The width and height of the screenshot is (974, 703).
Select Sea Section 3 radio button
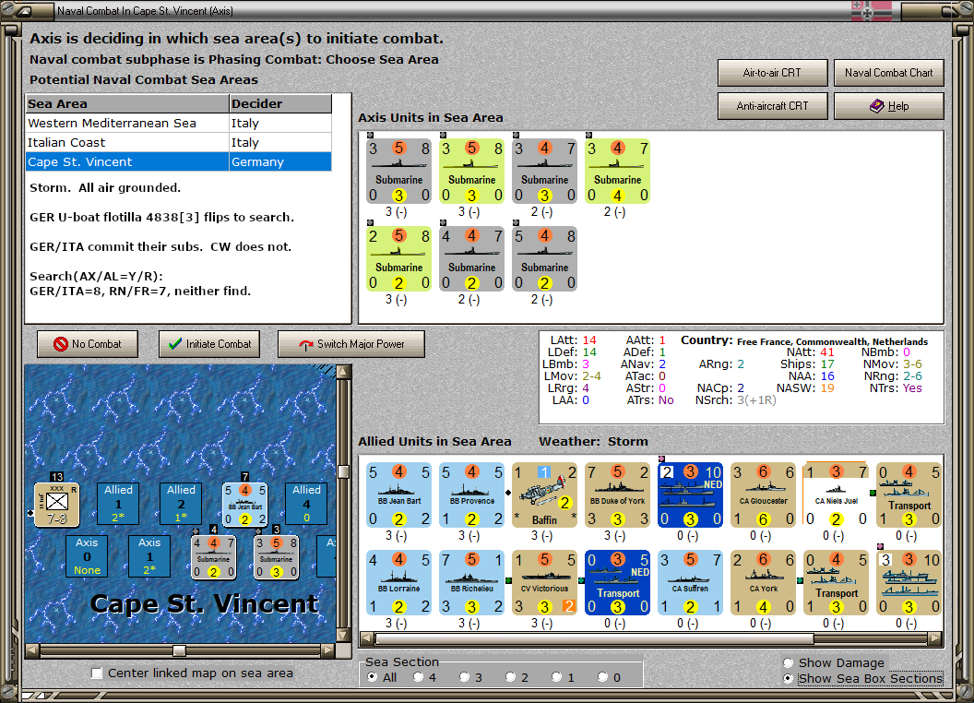(x=464, y=677)
